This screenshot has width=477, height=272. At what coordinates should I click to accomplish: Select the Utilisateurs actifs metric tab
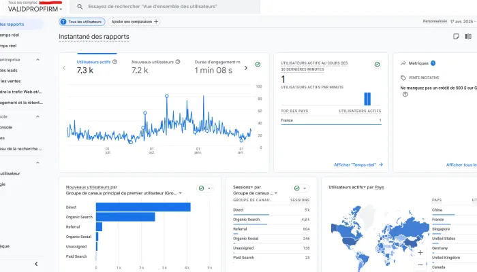(x=97, y=67)
